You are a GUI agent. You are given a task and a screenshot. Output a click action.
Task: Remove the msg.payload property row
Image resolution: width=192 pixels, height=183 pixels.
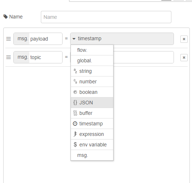(x=184, y=39)
